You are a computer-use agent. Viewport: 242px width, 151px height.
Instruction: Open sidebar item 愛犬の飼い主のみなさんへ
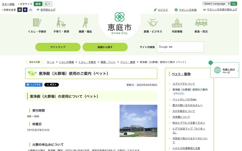188,105
